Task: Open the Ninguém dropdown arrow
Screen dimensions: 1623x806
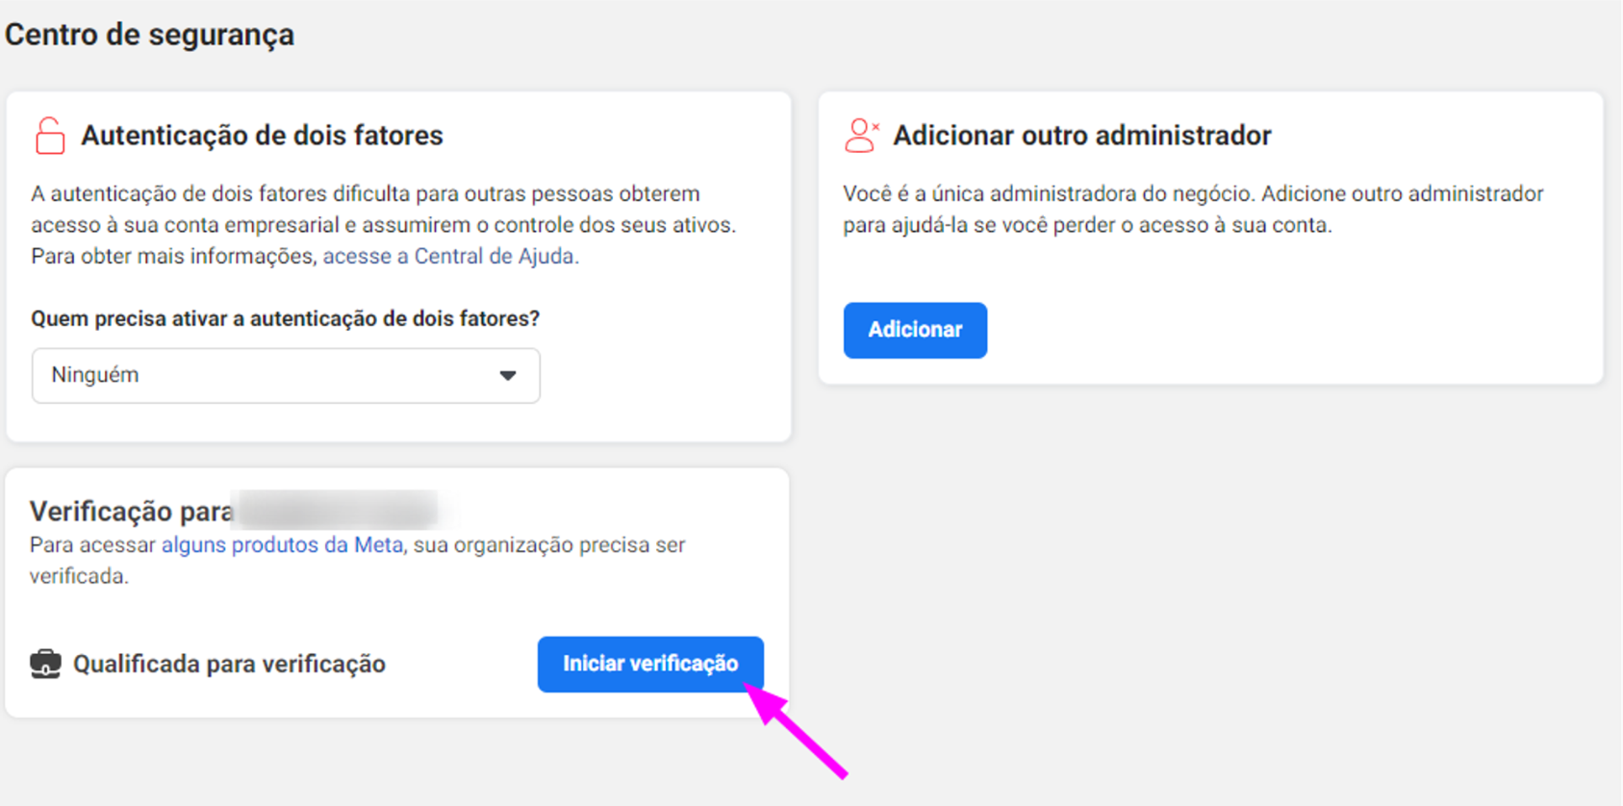Action: (x=508, y=376)
